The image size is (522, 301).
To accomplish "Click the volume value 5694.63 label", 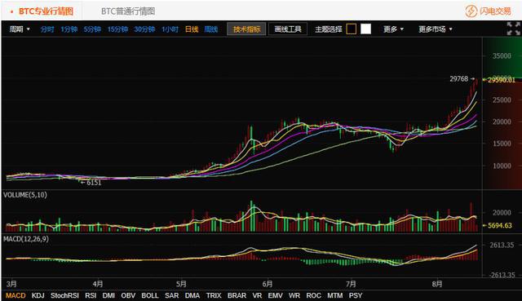I will coord(500,225).
